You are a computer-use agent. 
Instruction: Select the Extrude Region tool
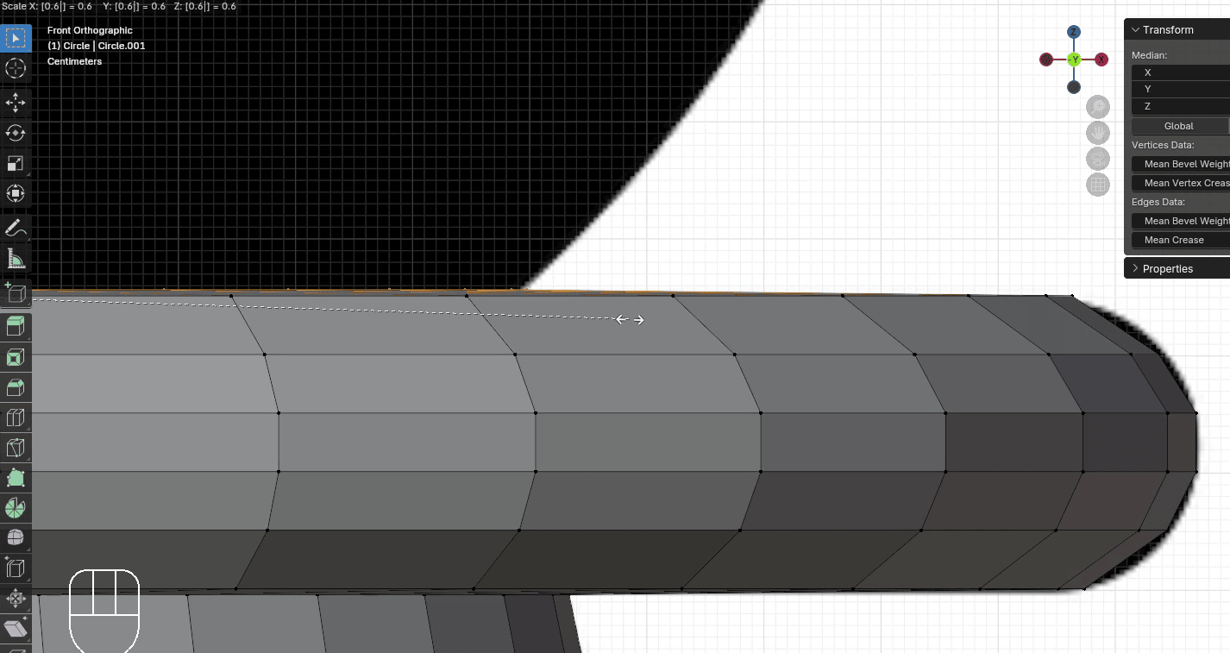16,327
